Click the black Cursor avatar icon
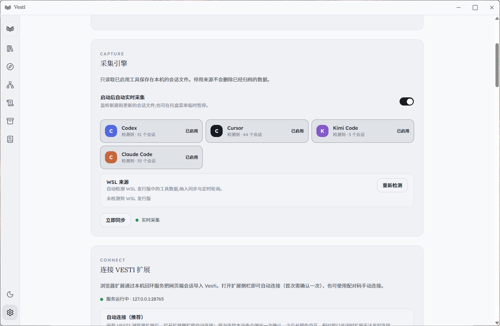500x326 pixels. click(x=217, y=131)
